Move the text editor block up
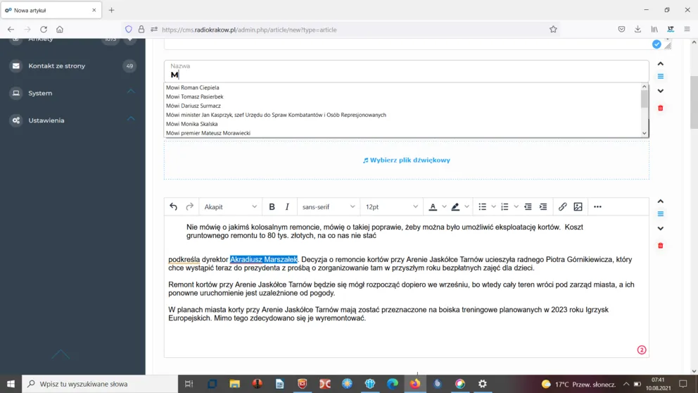This screenshot has height=393, width=698. (661, 201)
